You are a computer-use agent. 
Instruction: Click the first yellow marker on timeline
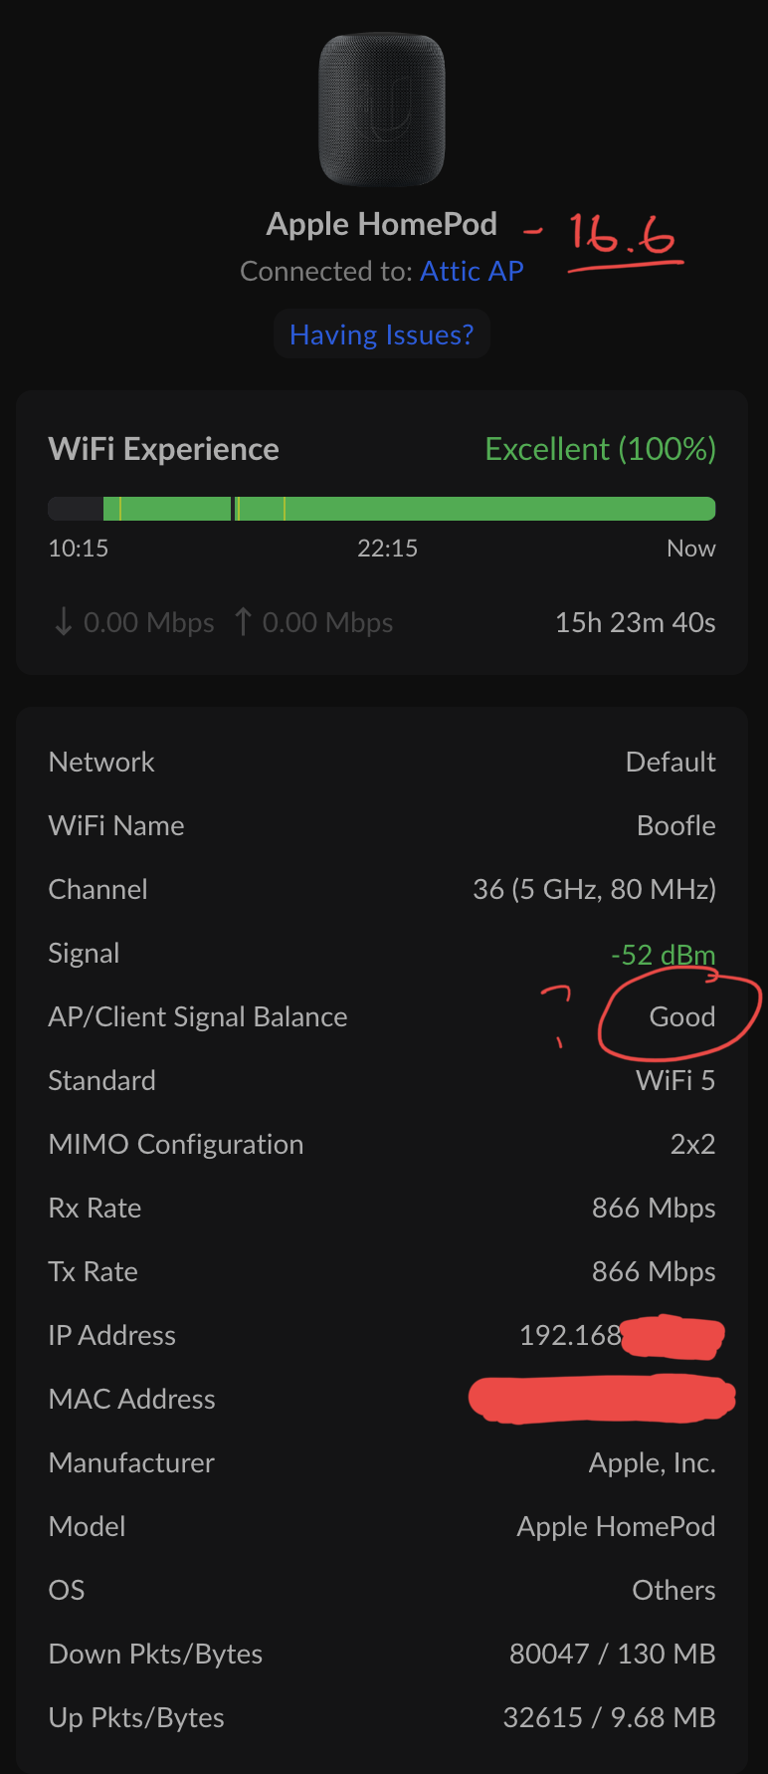tap(120, 509)
